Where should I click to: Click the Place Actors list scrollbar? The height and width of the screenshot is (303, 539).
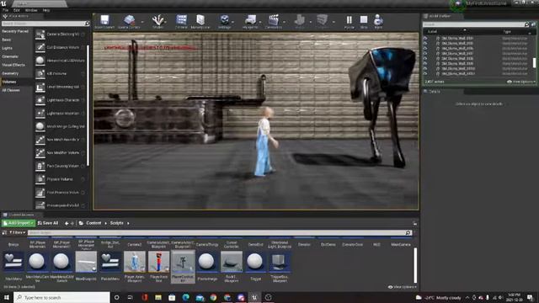point(88,104)
